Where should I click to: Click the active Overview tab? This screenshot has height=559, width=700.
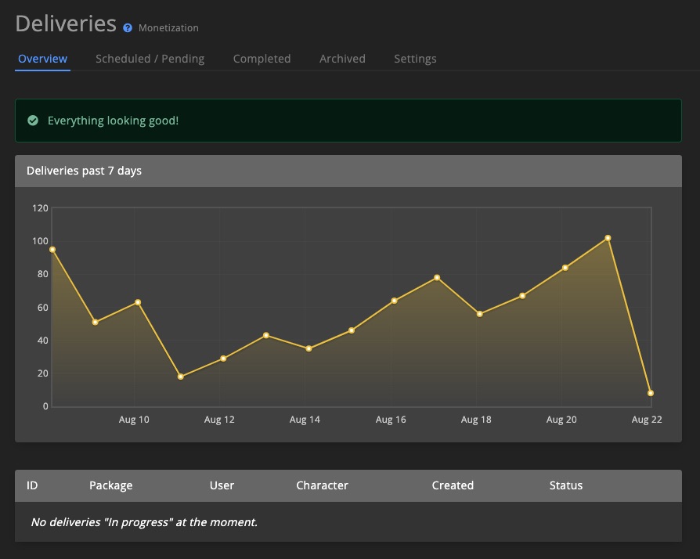[42, 59]
